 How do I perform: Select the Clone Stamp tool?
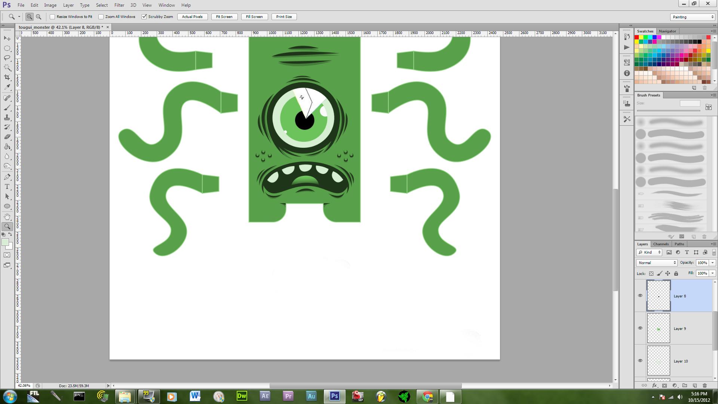(7, 117)
